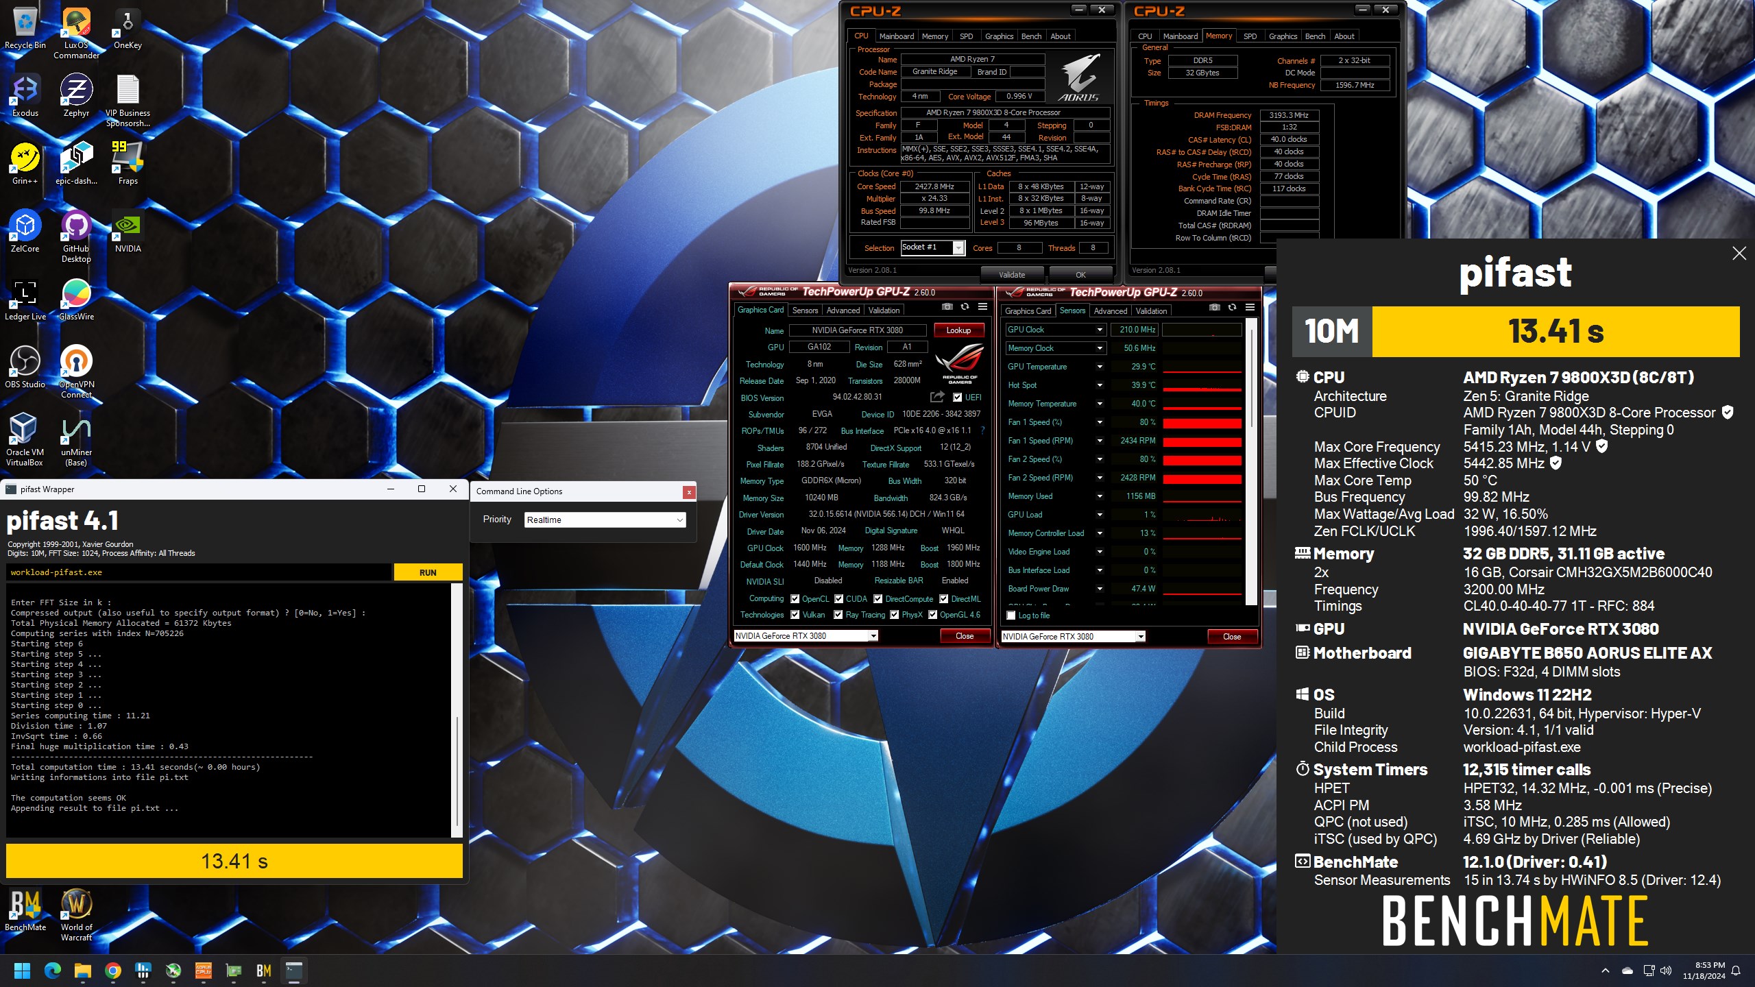The width and height of the screenshot is (1755, 987).
Task: Toggle CUDA checkbox in GPU-Z
Action: (x=838, y=599)
